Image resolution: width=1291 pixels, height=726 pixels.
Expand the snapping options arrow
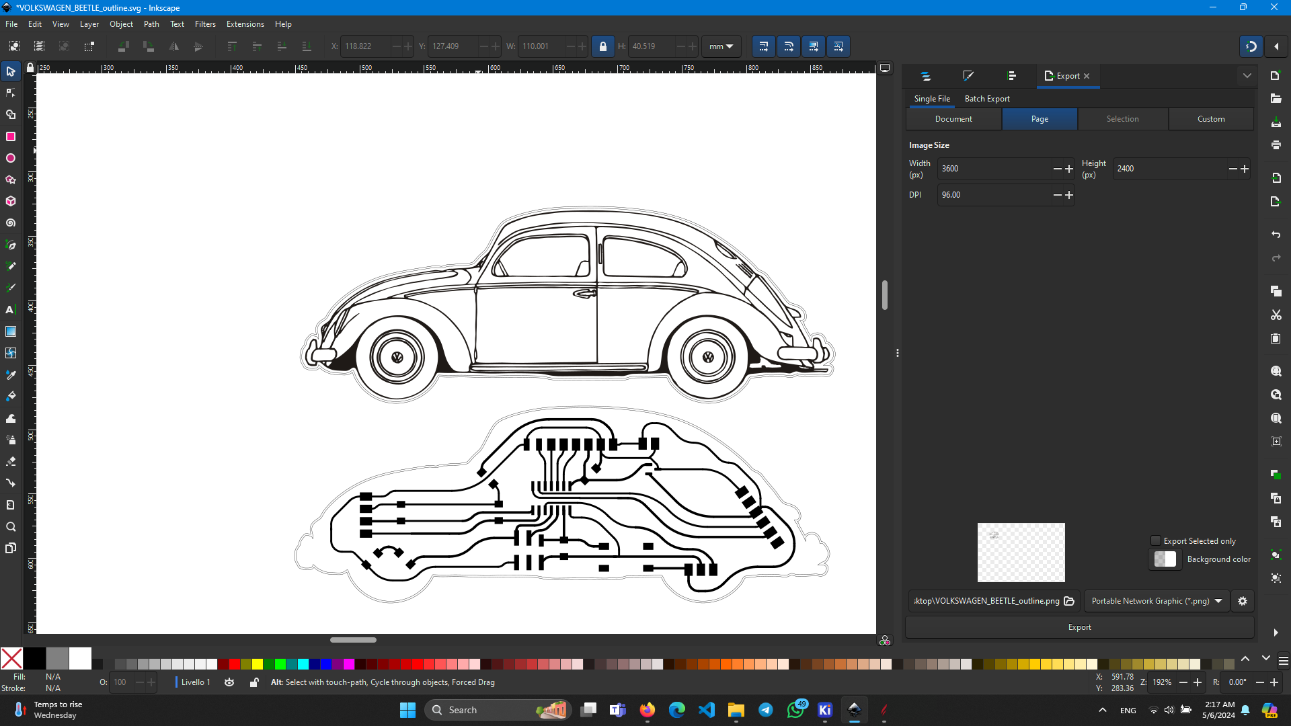pos(1276,46)
